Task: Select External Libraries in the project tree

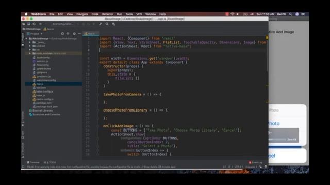Action: [41, 110]
